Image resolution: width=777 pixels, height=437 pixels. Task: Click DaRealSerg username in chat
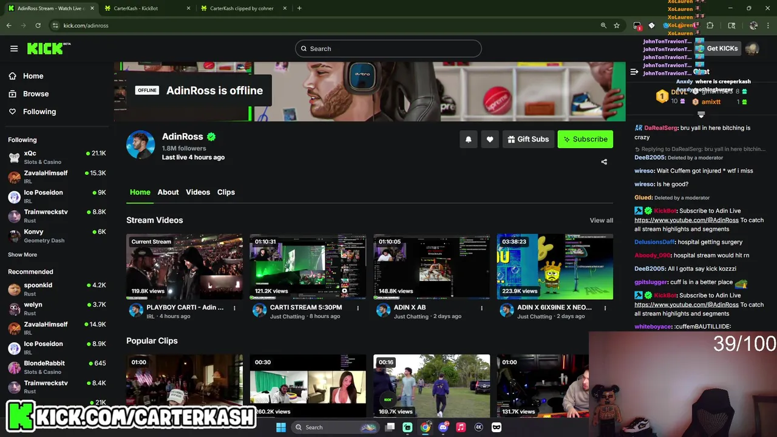(x=661, y=128)
